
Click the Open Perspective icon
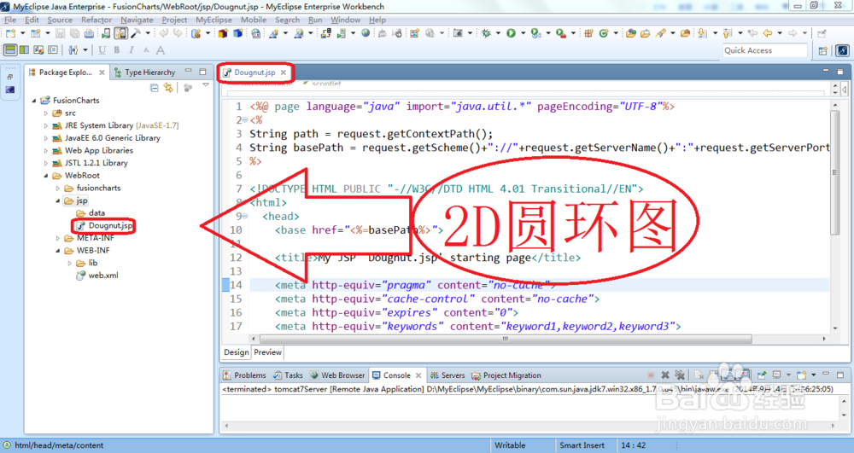coord(823,50)
